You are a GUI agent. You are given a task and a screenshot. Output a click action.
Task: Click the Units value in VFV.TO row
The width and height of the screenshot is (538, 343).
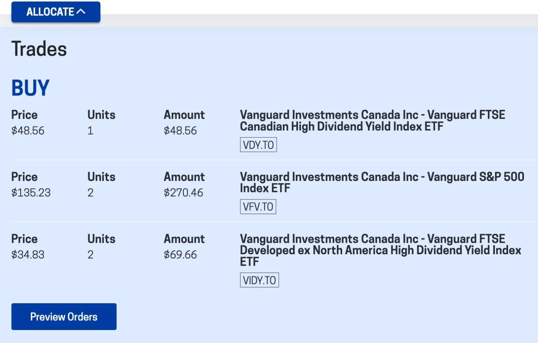point(90,192)
